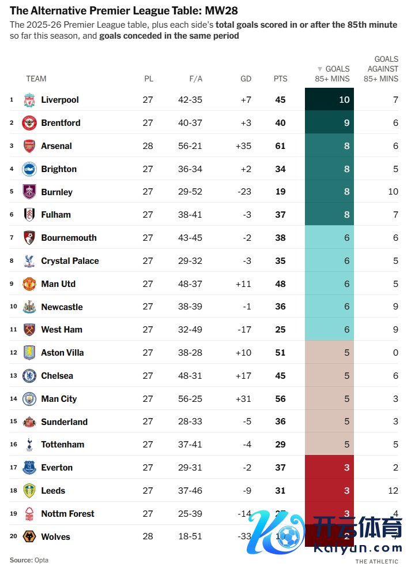Click the Wolves club crest
411x567 pixels.
[x=29, y=537]
